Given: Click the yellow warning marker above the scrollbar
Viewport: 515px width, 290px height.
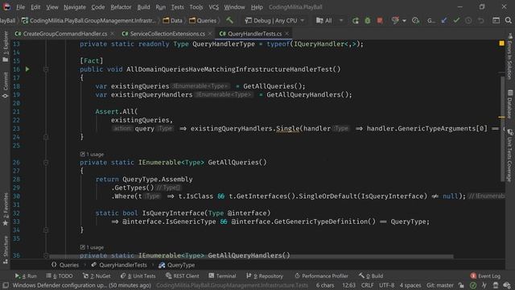Looking at the screenshot, I should (x=501, y=43).
